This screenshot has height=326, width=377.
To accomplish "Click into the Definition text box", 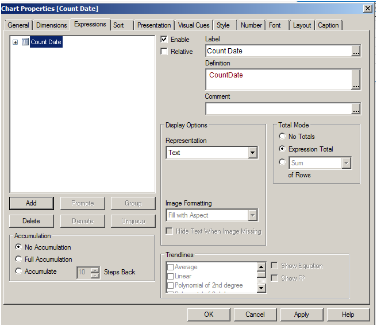I will (x=279, y=79).
